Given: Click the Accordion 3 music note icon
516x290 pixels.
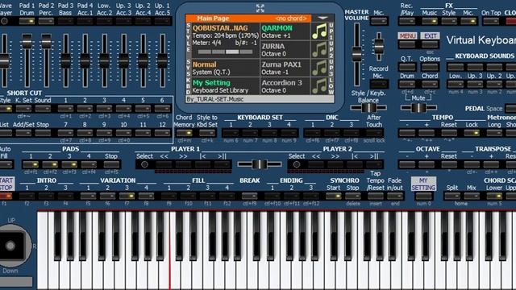Looking at the screenshot, I should coord(319,86).
